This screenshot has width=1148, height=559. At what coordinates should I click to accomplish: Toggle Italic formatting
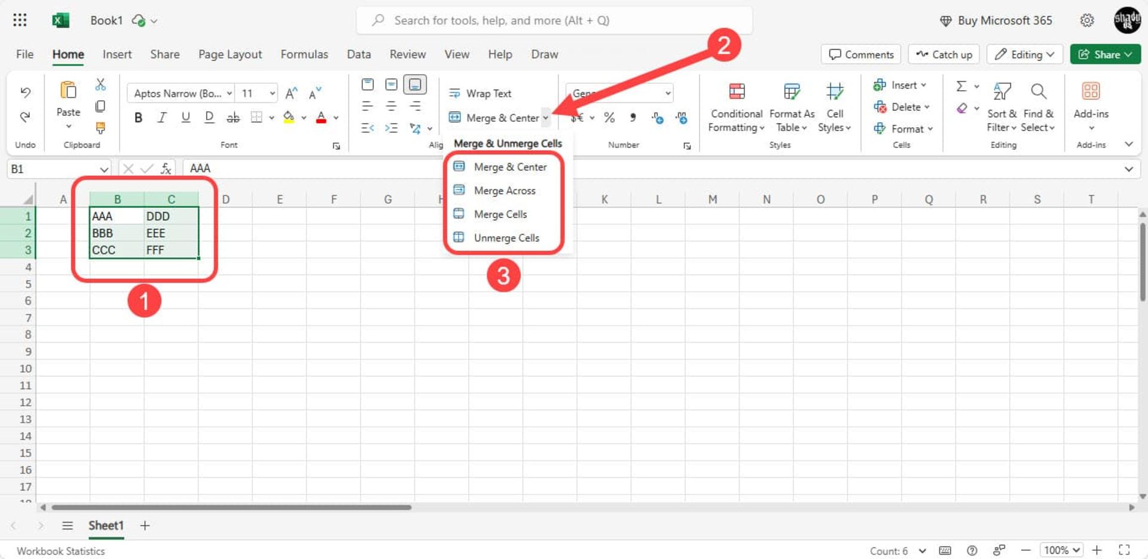(x=162, y=118)
